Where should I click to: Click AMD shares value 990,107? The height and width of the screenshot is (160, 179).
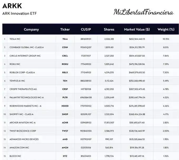109,139
